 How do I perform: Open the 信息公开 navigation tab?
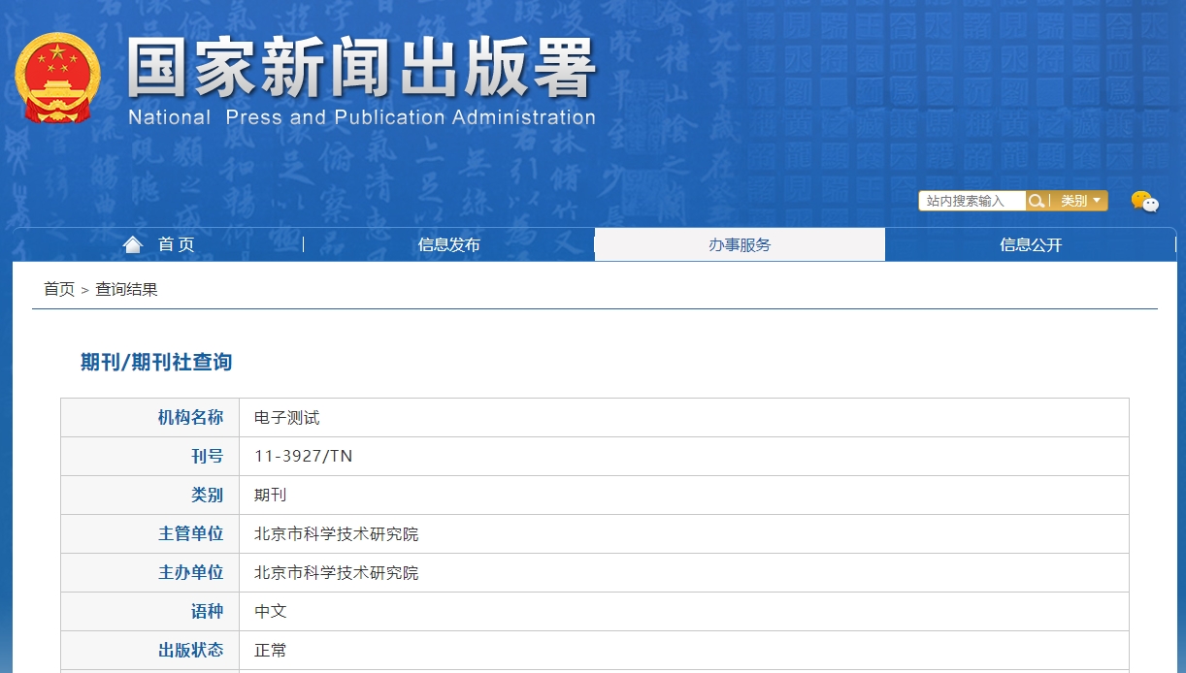tap(1031, 244)
